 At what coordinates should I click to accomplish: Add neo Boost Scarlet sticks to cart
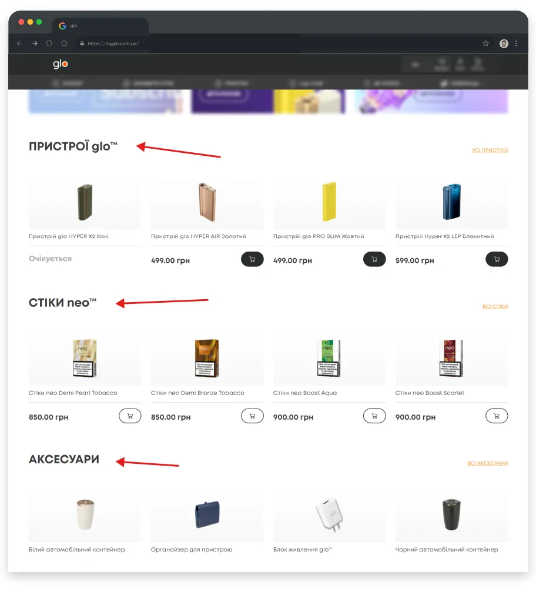(497, 416)
